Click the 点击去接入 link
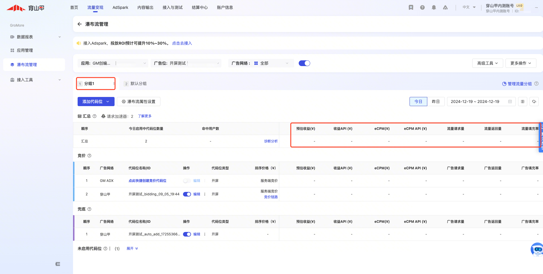The height and width of the screenshot is (274, 543). [x=182, y=43]
